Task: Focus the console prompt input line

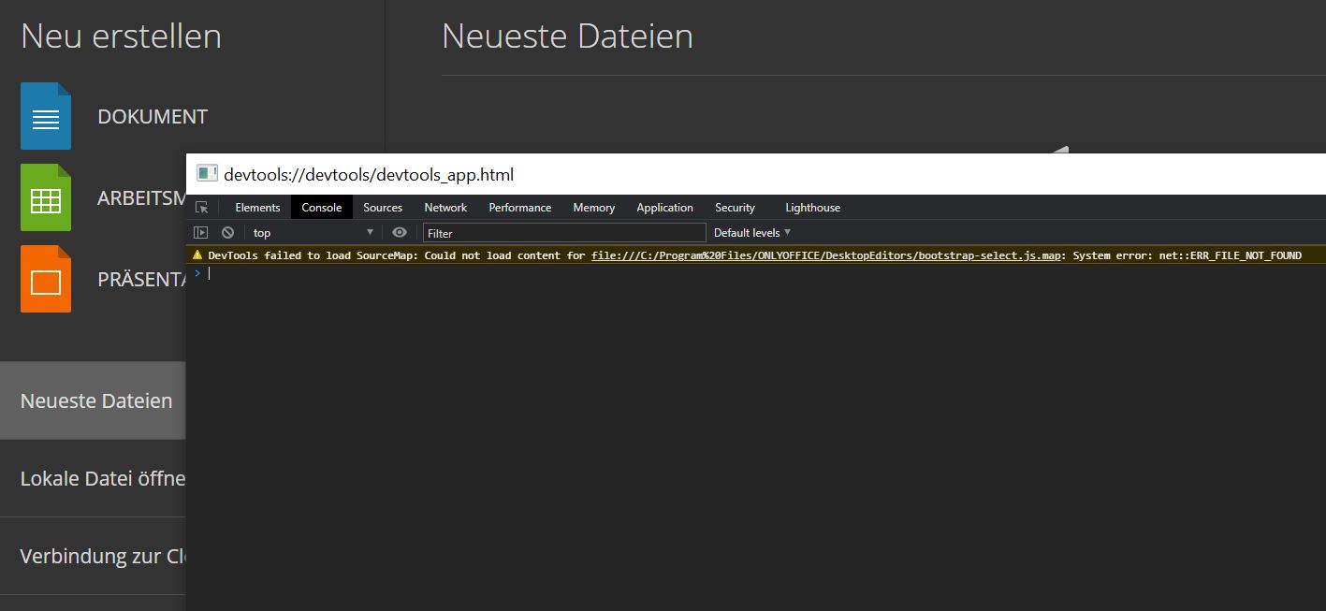Action: pyautogui.click(x=758, y=273)
